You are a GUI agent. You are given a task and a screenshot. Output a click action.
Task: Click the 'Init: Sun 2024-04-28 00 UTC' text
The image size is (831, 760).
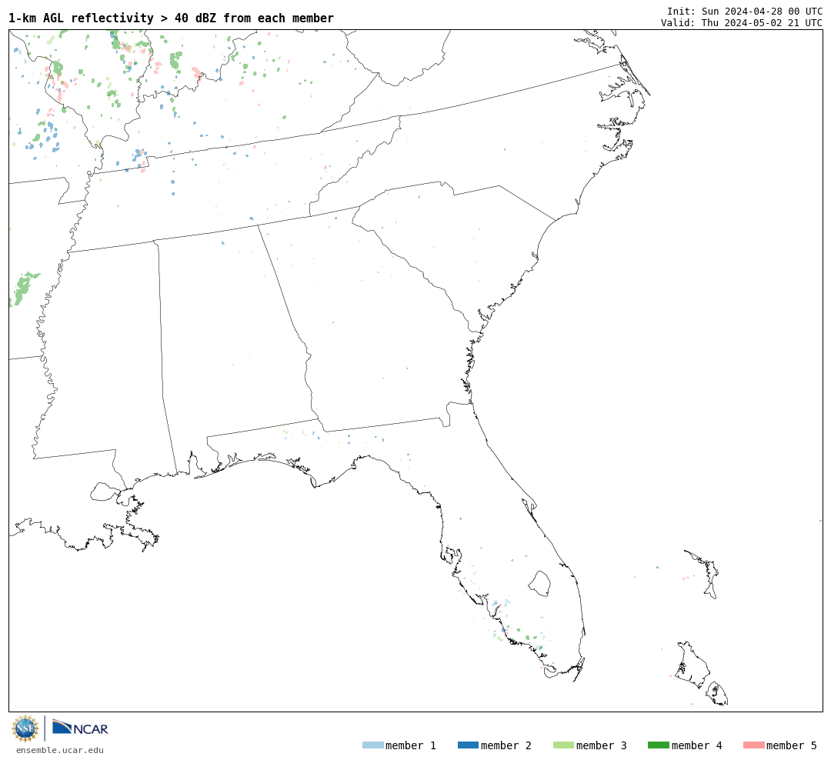point(745,11)
